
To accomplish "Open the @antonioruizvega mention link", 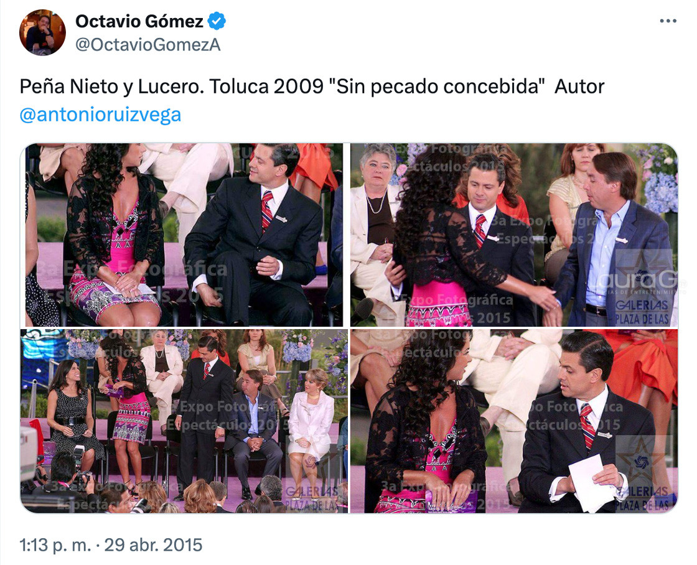I will (100, 114).
